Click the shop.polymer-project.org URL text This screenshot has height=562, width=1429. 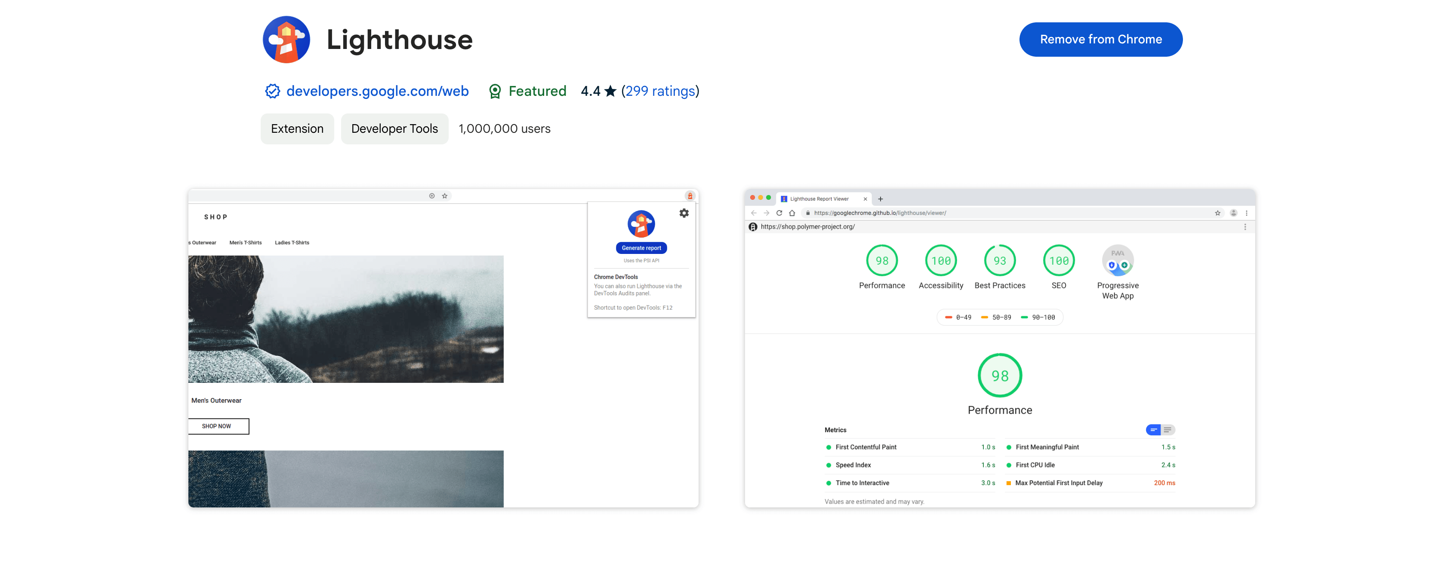click(807, 227)
